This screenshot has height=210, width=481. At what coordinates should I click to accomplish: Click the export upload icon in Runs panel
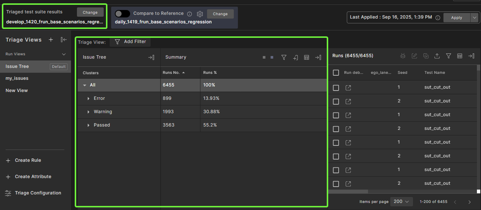click(437, 56)
